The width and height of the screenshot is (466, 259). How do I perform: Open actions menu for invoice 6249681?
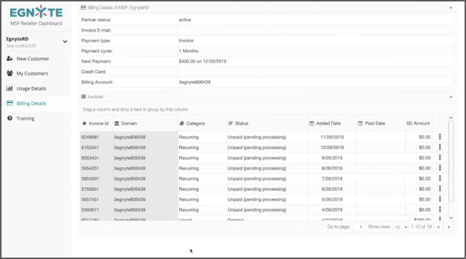tap(440, 137)
